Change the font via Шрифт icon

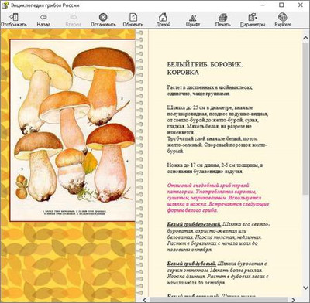click(193, 17)
